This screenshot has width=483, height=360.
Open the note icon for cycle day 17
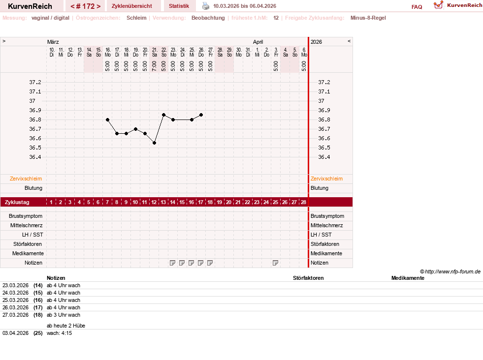coord(200,263)
